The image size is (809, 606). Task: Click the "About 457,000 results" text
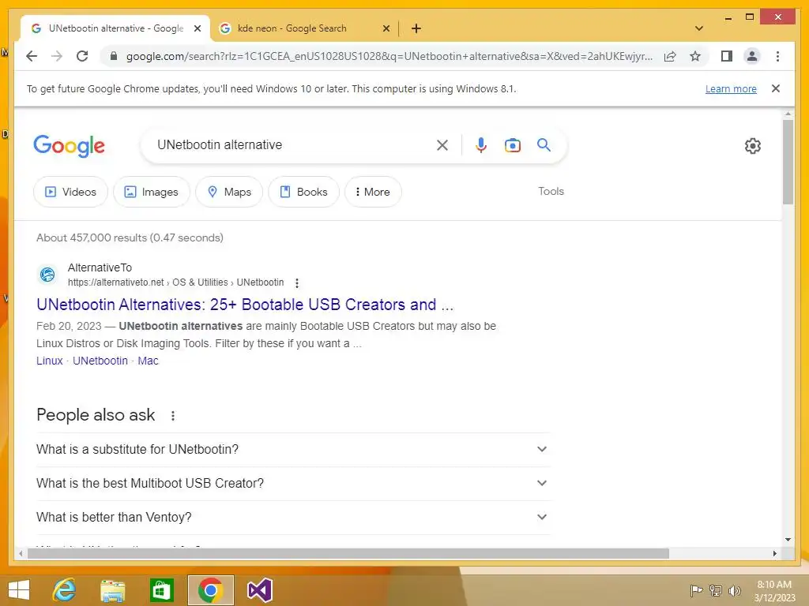[x=130, y=238]
